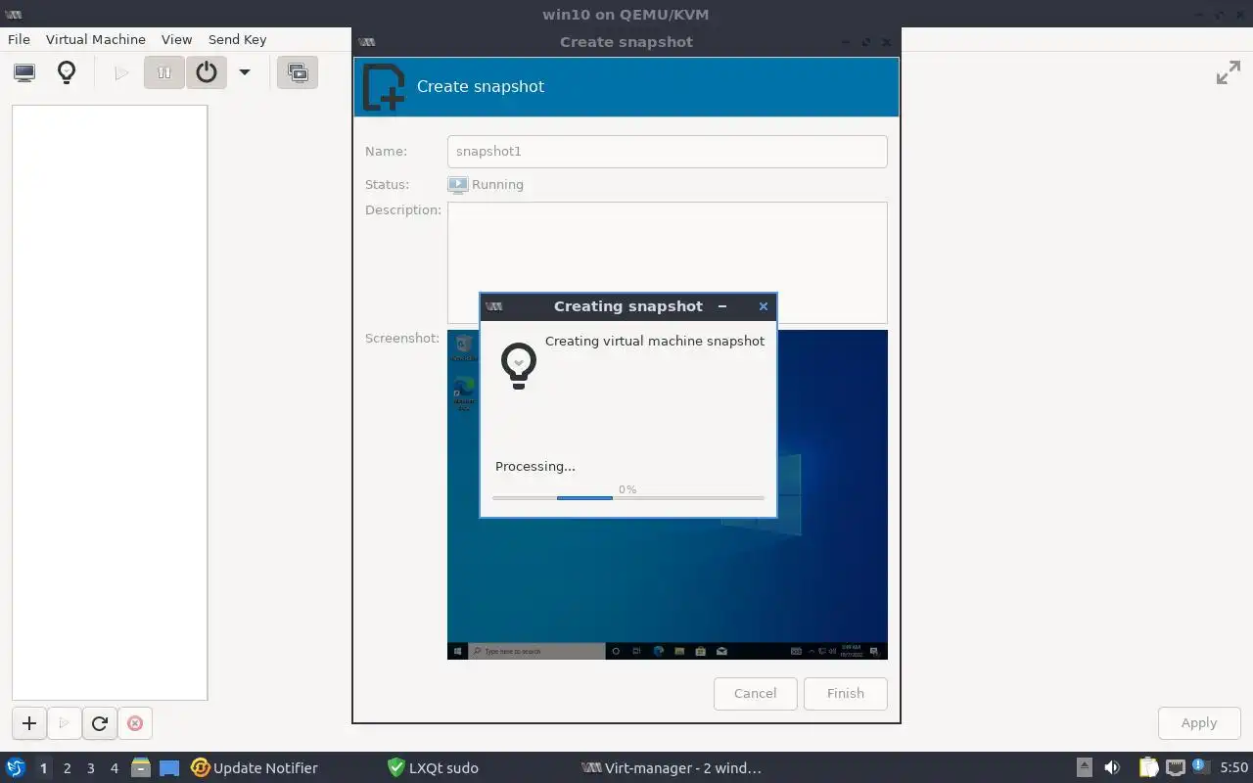The image size is (1253, 783).
Task: Switch to desktop workspace 4
Action: (115, 768)
